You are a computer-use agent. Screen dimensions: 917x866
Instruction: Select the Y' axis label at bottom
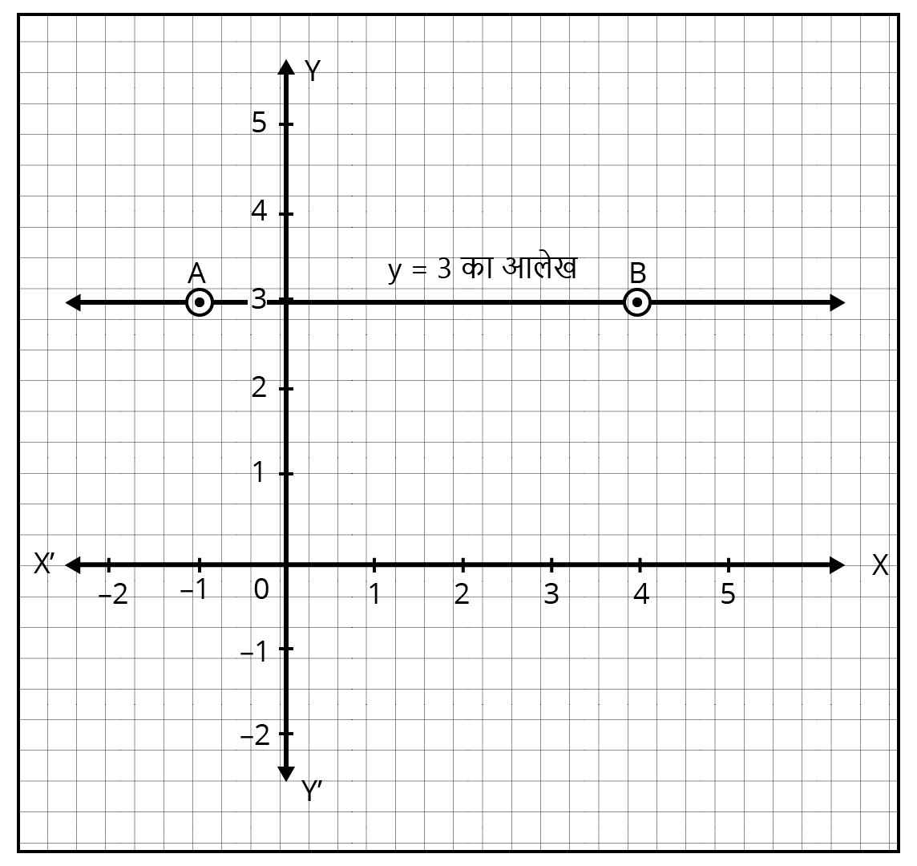tap(312, 791)
